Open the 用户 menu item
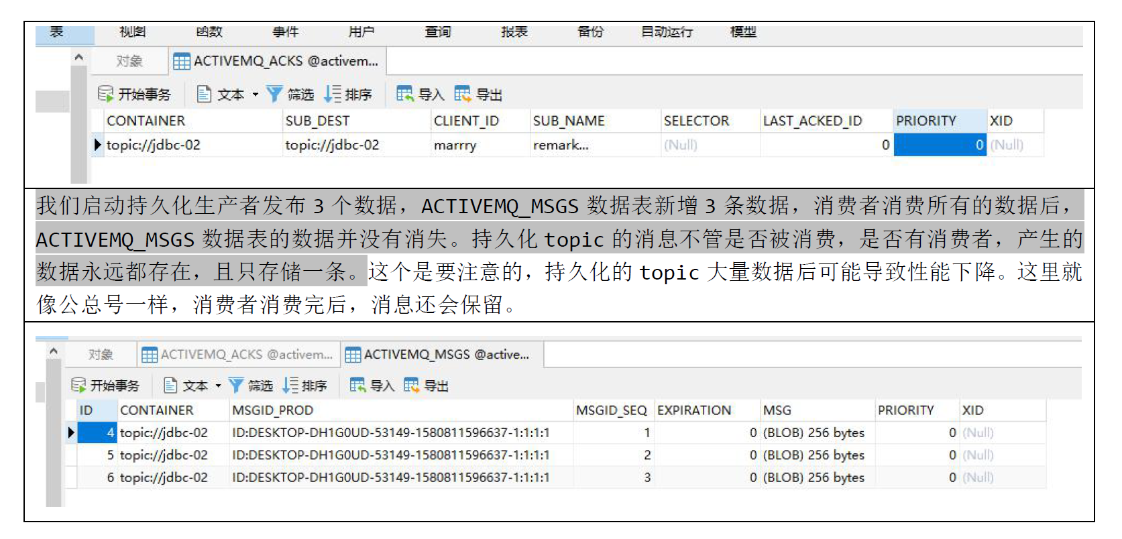This screenshot has height=539, width=1122. (x=361, y=32)
